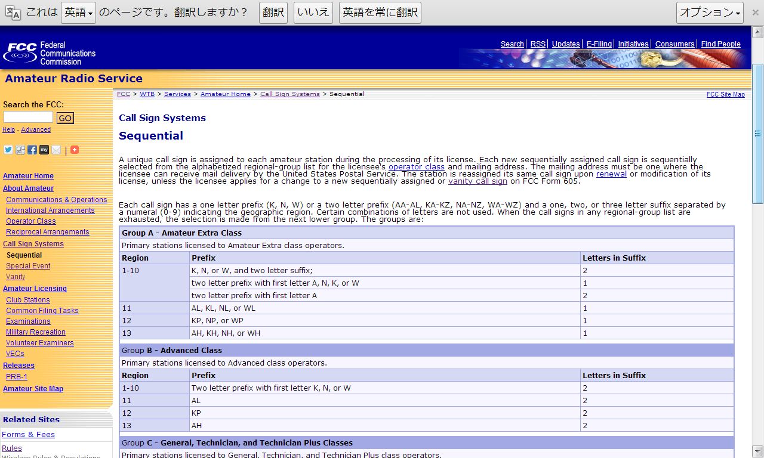Click 英語を常に翻訳 button
Image resolution: width=764 pixels, height=458 pixels.
pyautogui.click(x=380, y=13)
